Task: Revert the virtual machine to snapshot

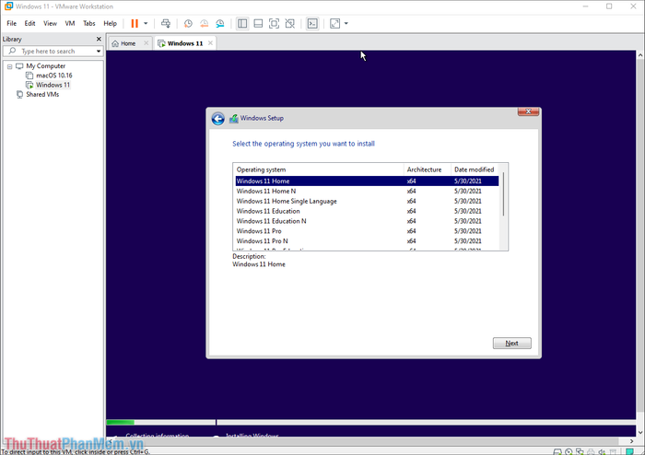Action: (x=204, y=23)
